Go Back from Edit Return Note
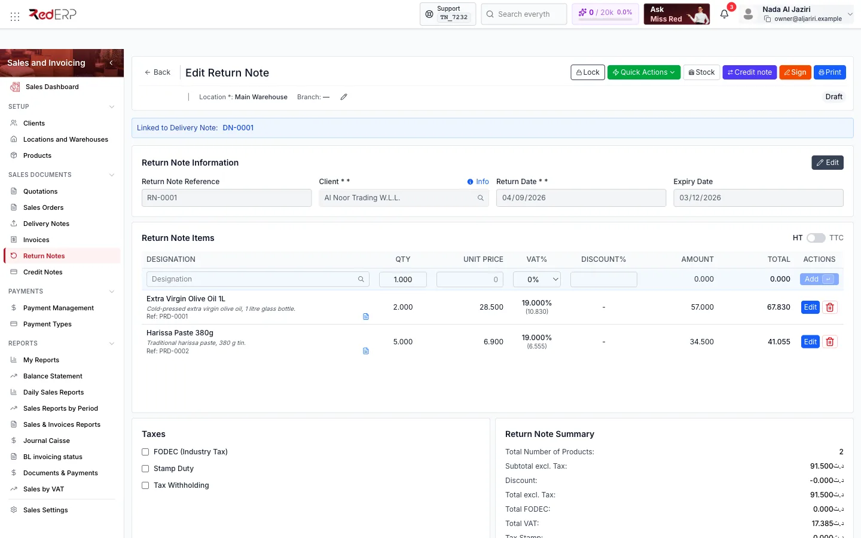The image size is (861, 538). pos(157,72)
